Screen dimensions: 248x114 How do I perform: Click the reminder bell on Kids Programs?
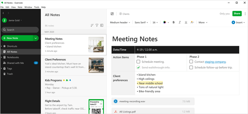pyautogui.click(x=70, y=80)
